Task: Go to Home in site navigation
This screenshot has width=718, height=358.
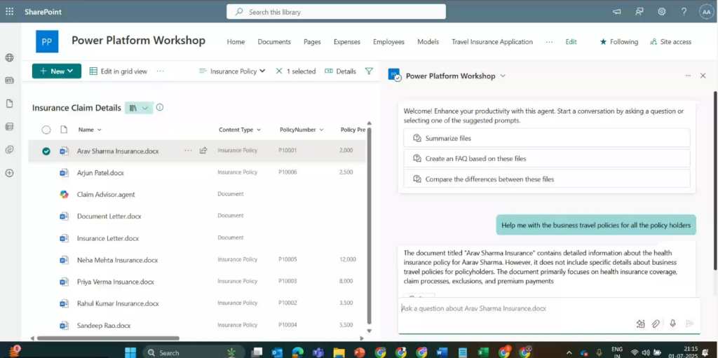Action: 236,41
